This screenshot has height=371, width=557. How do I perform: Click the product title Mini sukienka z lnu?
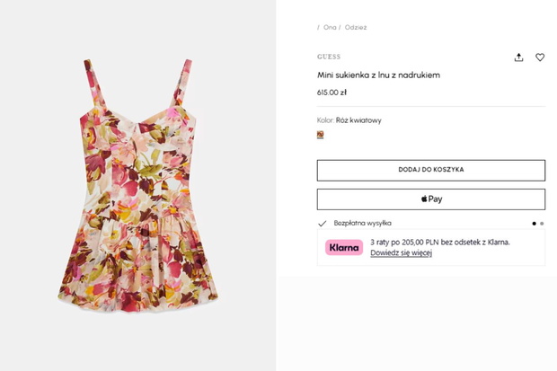(x=378, y=75)
